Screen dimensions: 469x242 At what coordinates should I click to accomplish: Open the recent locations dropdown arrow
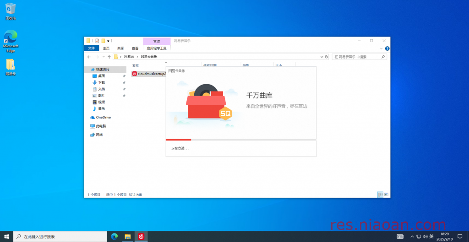point(104,57)
